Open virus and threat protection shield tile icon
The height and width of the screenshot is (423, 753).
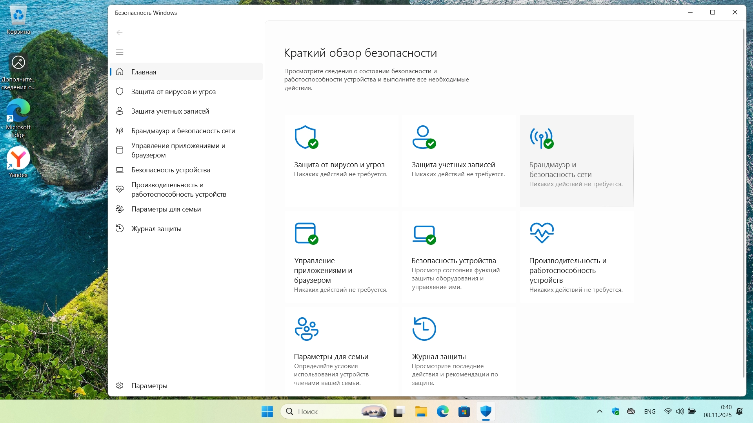click(x=306, y=137)
